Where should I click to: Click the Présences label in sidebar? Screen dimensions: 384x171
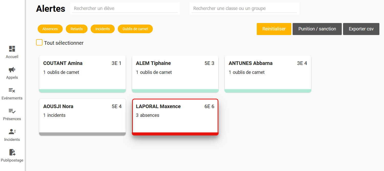tap(12, 119)
